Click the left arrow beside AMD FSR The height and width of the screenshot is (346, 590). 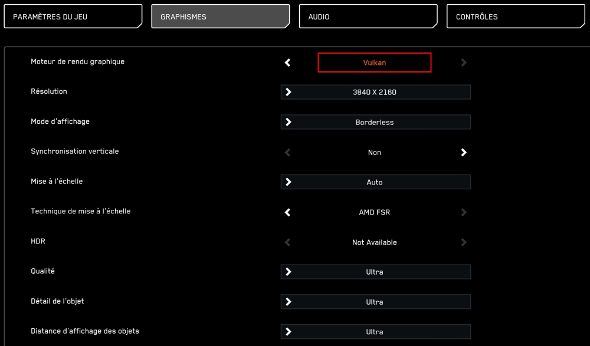[x=287, y=212]
